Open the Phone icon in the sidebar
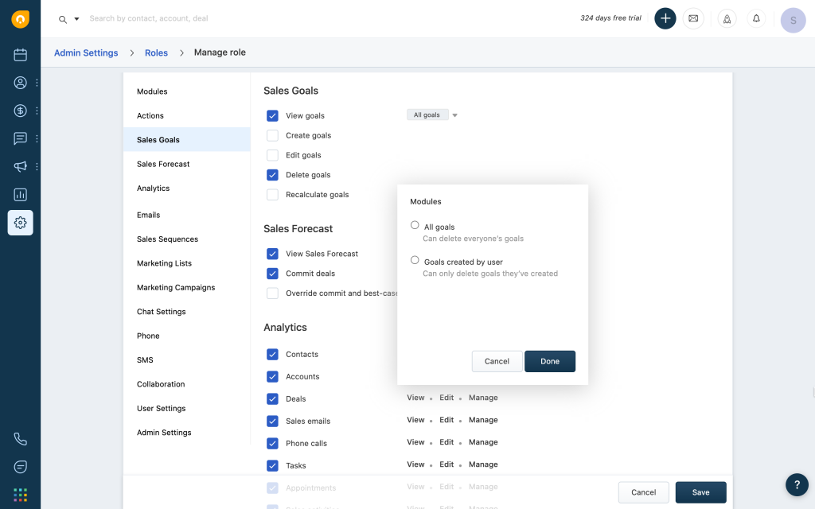The image size is (815, 509). [20, 438]
